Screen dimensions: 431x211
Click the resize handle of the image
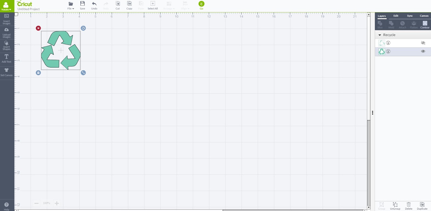point(83,73)
